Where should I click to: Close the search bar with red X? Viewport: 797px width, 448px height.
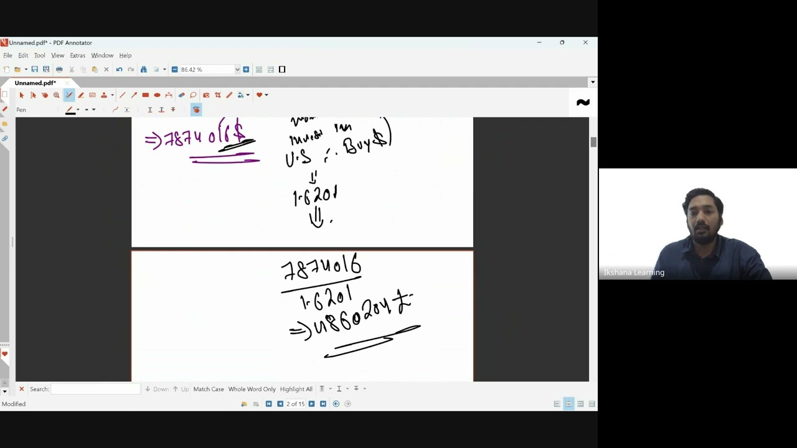click(x=21, y=389)
